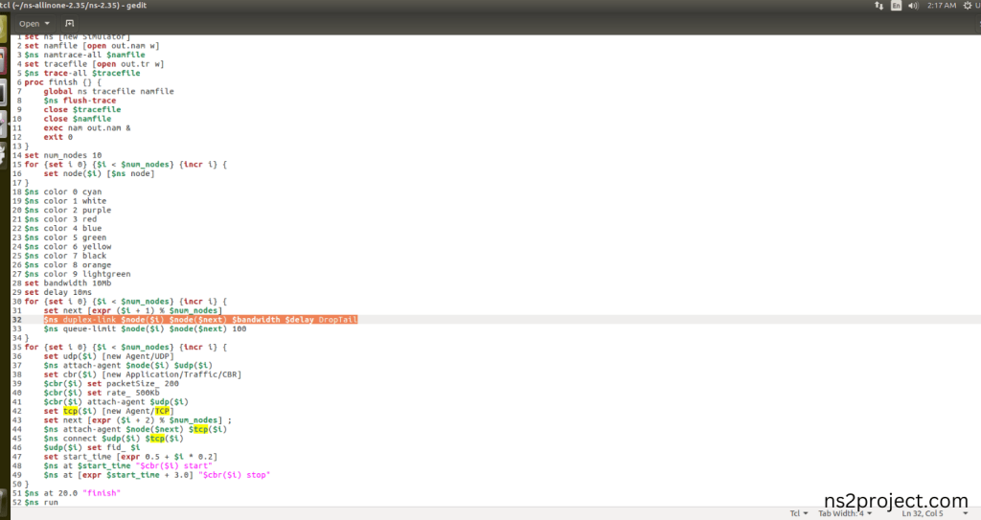The width and height of the screenshot is (981, 520).
Task: Click the line 'set node($i) [$ns node]'
Action: pos(99,173)
